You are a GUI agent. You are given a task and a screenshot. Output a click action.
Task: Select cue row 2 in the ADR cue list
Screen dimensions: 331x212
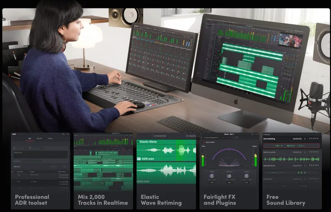point(40,182)
